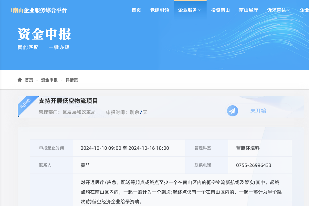Viewport: 309px width, 206px height.
Task: Click the title 支持开展低空物流项目
Action: [68, 101]
